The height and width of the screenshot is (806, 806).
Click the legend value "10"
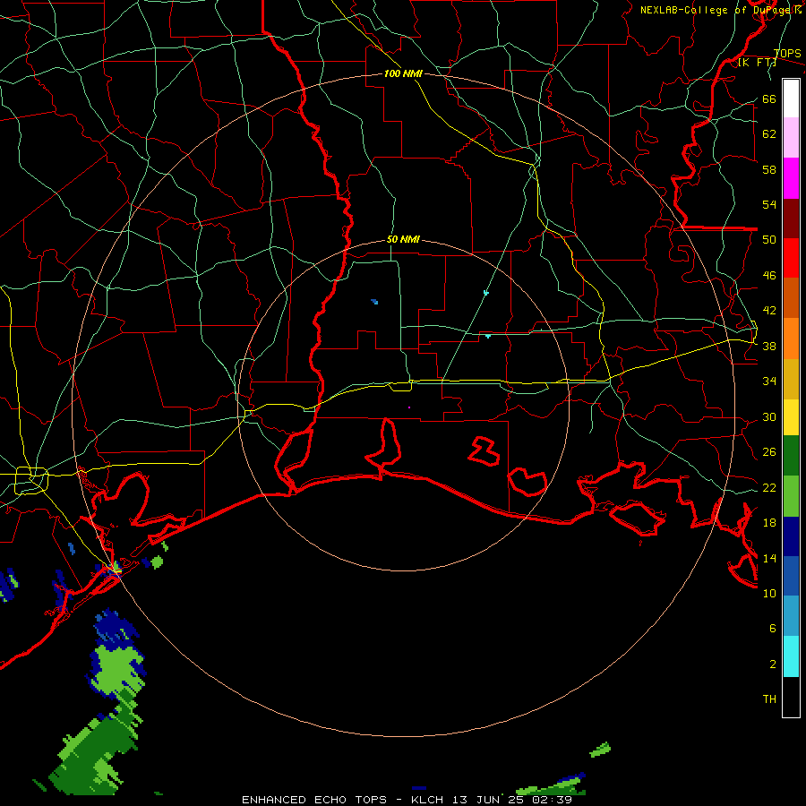point(769,593)
